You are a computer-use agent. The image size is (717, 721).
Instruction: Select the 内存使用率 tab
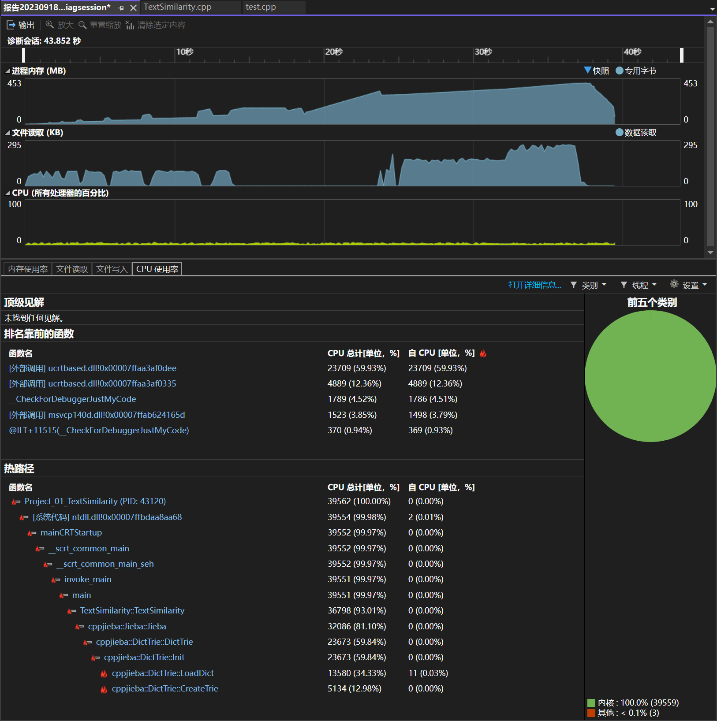click(x=28, y=269)
